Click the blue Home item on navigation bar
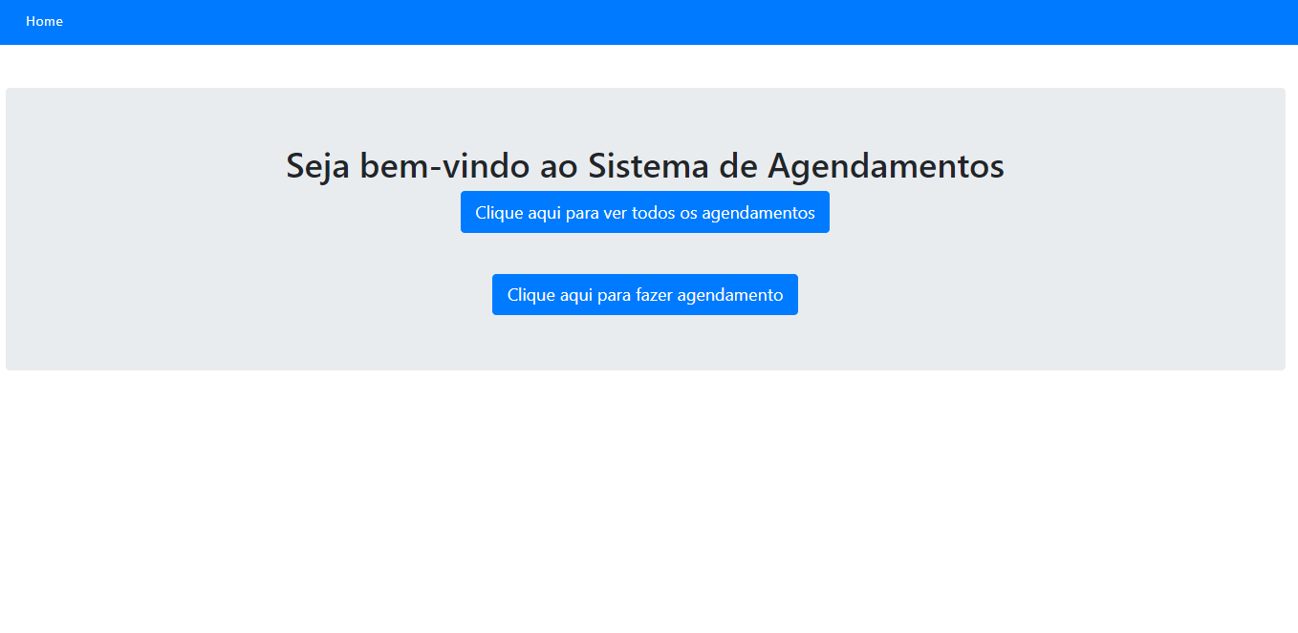 44,21
